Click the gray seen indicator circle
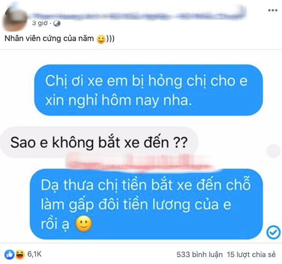Image resolution: width=282 pixels, height=264 pixels. click(273, 151)
